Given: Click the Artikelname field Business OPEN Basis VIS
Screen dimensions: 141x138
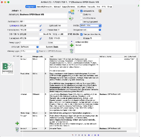Looking at the screenshot, I should click(x=44, y=16).
